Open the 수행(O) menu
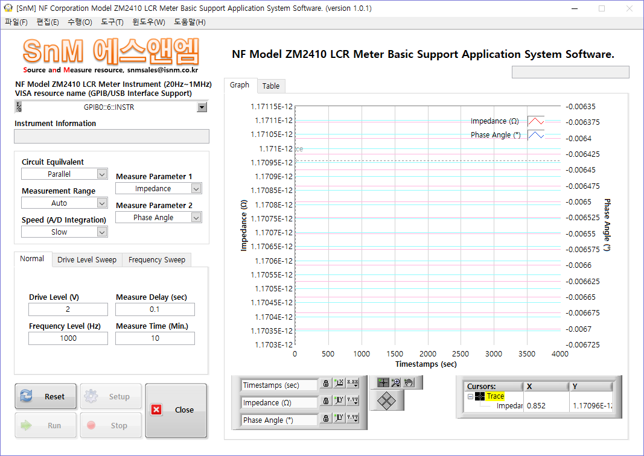644x456 pixels. pyautogui.click(x=80, y=22)
